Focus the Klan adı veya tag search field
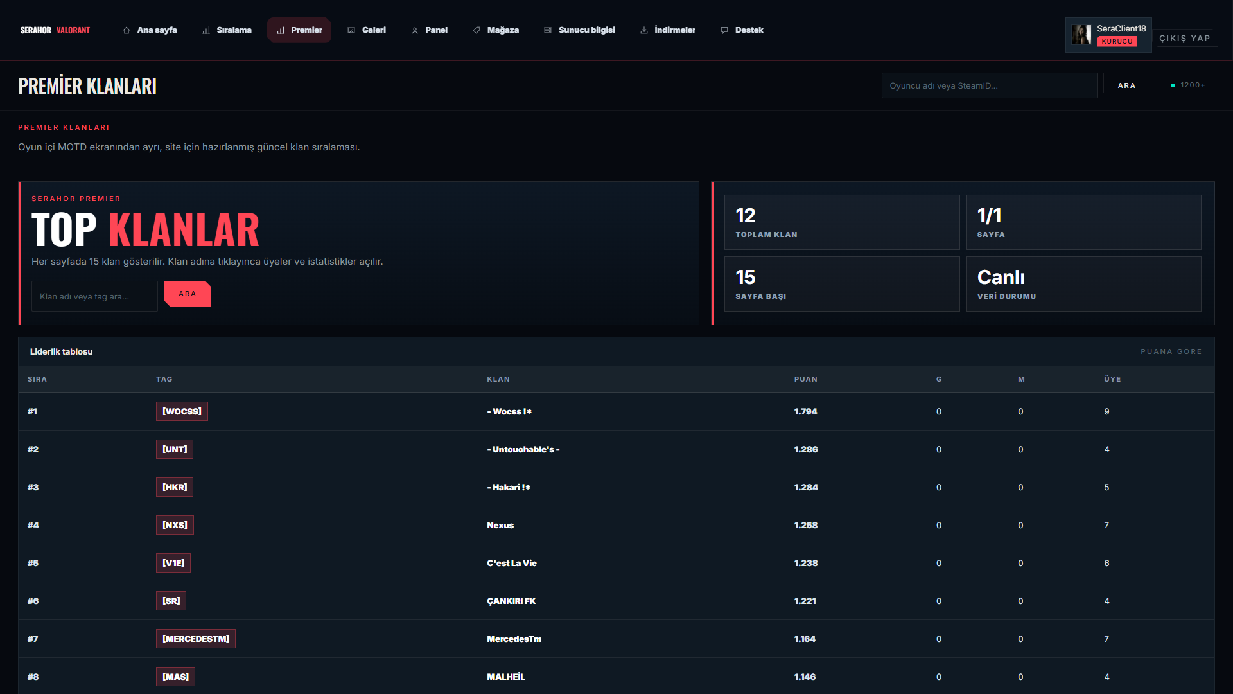Image resolution: width=1233 pixels, height=694 pixels. coord(94,296)
